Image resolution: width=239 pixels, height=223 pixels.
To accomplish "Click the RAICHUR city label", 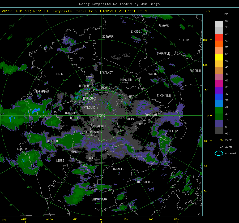I will [195, 71].
